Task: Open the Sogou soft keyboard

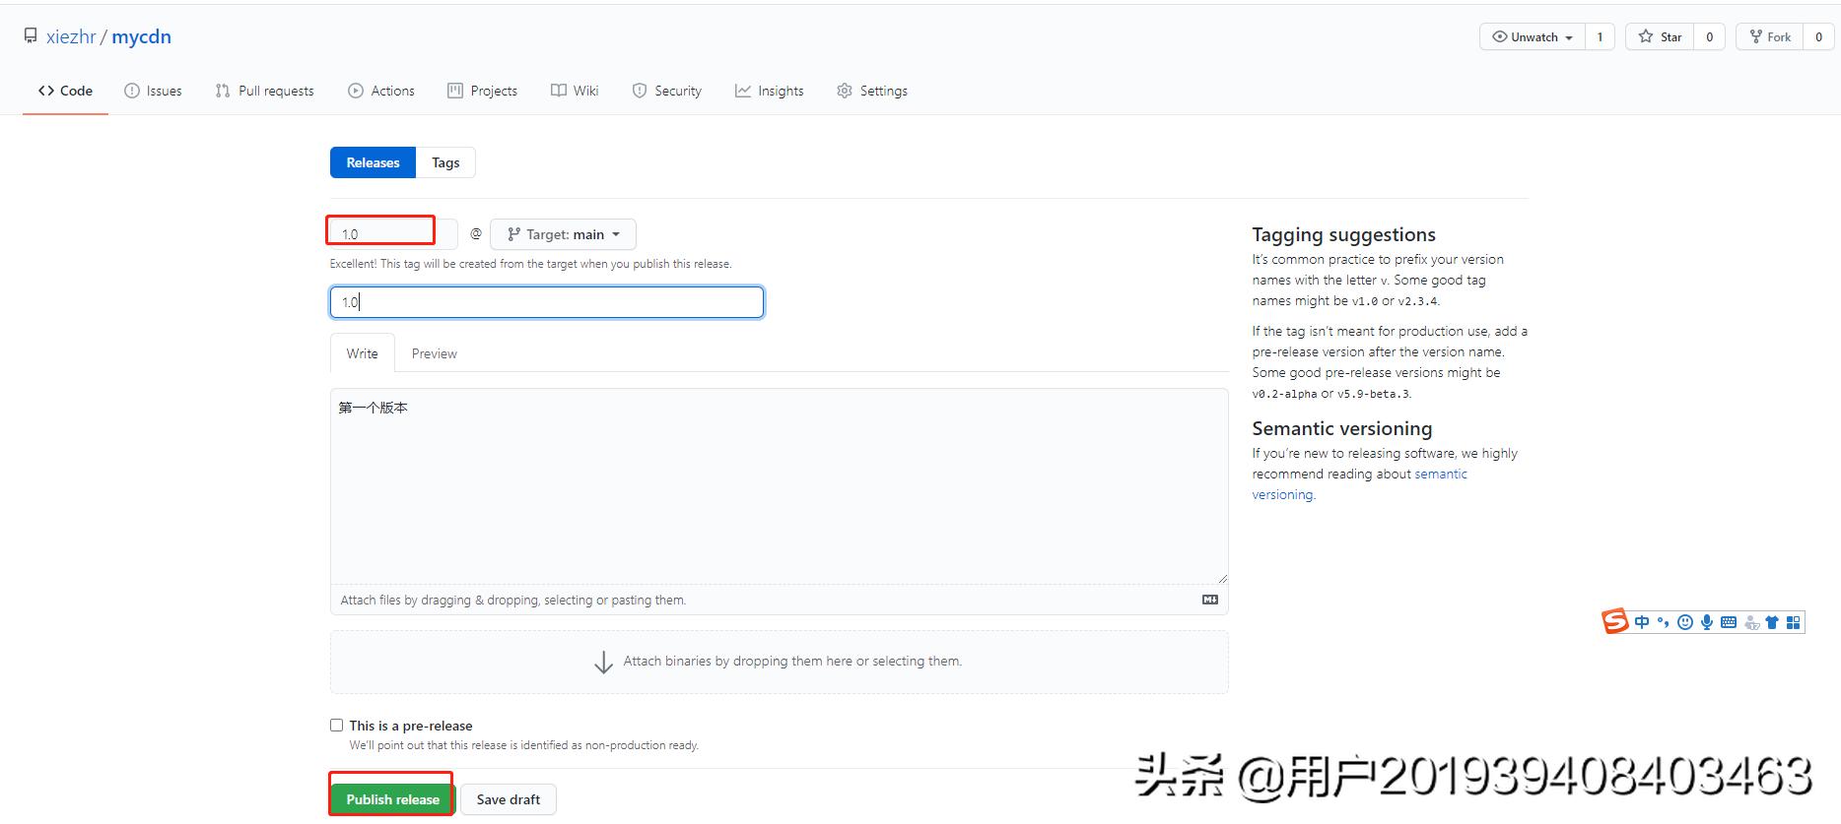Action: click(1728, 622)
